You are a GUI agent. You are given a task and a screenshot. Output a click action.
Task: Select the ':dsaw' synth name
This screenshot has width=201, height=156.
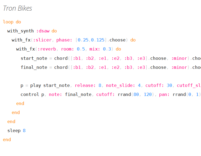43,31
